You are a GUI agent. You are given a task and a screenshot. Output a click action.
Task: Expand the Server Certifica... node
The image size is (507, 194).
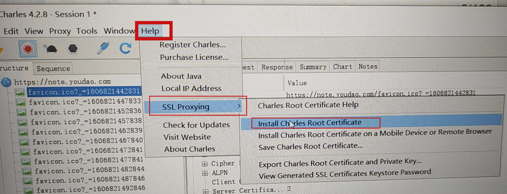[x=207, y=191]
